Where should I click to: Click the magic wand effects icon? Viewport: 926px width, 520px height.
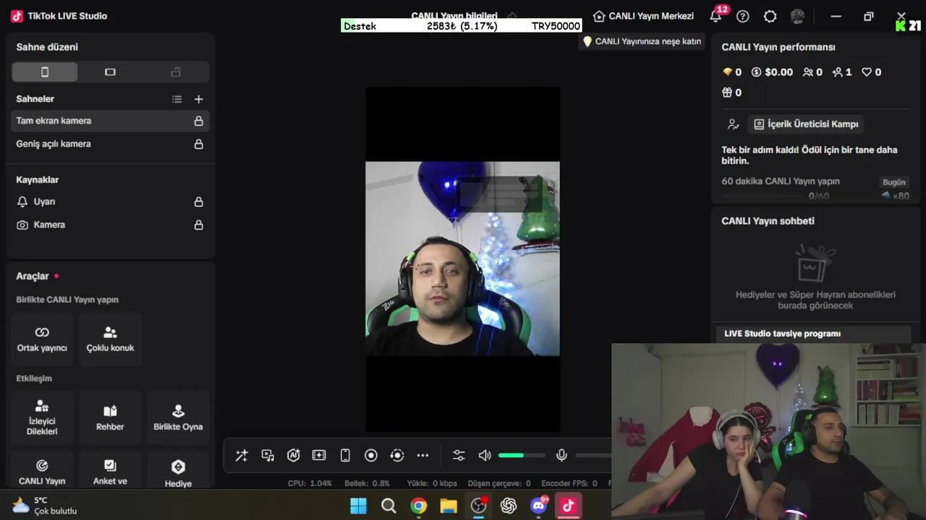coord(242,455)
